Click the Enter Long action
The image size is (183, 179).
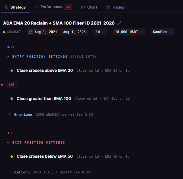[23, 115]
